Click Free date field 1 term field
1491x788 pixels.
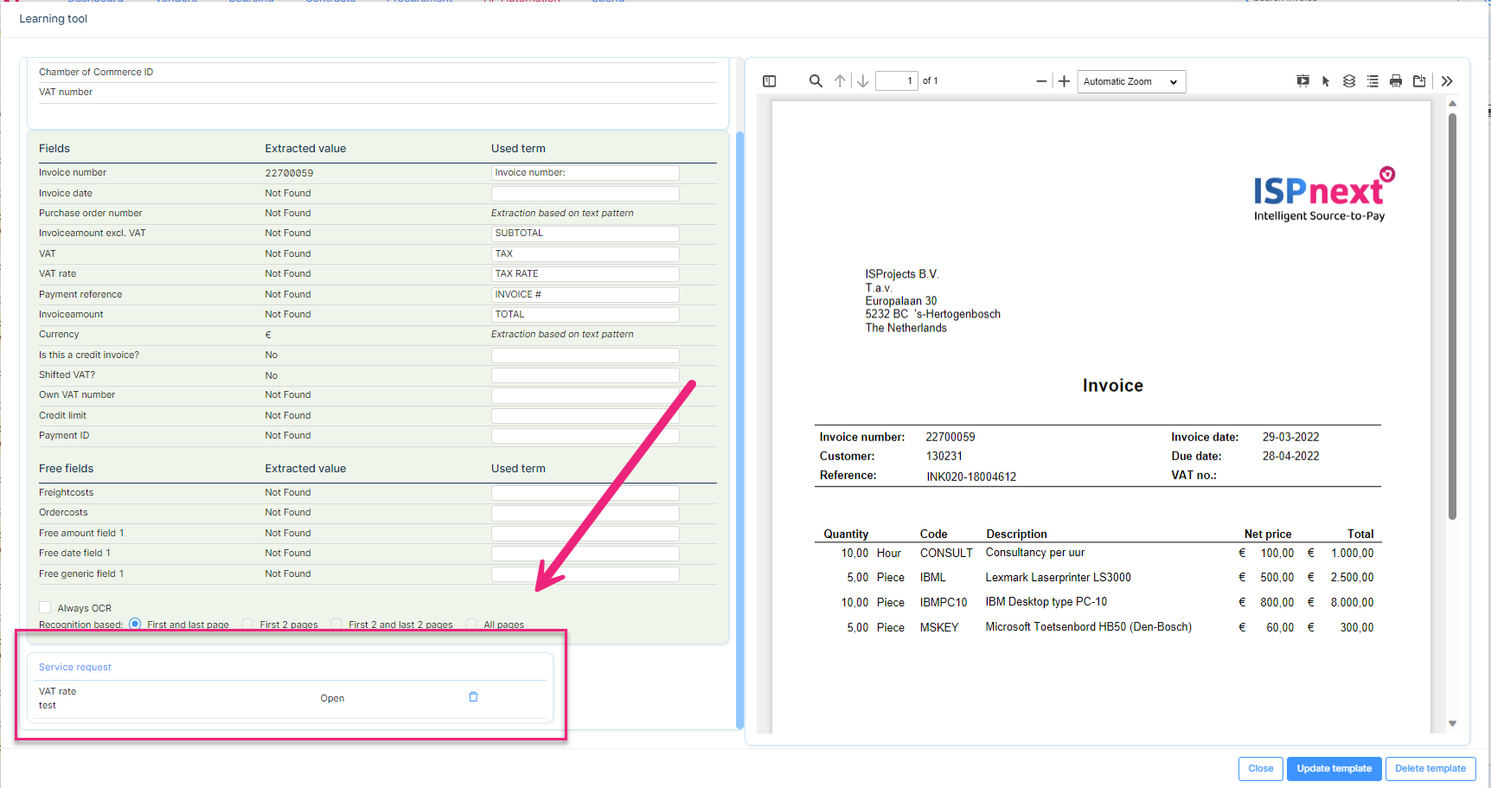586,554
